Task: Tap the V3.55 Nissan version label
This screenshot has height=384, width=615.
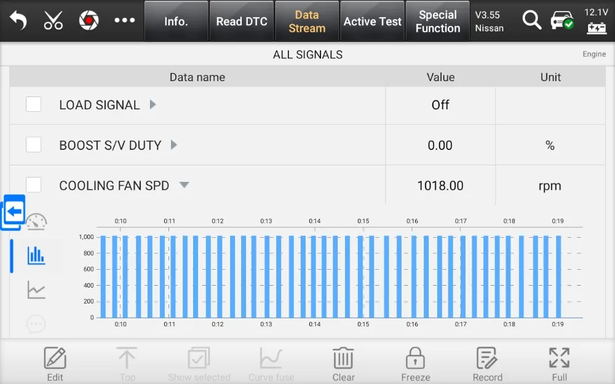Action: point(489,22)
